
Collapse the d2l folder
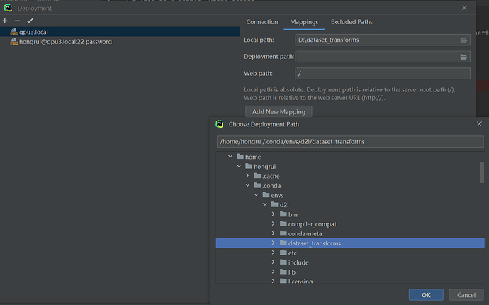click(265, 205)
